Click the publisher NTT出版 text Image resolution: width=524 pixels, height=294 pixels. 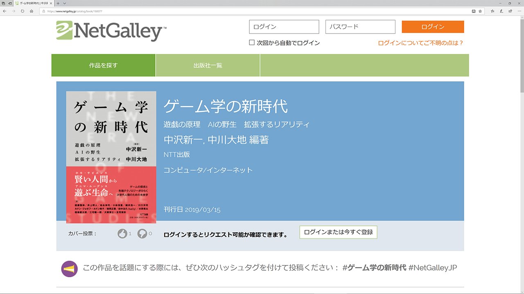pos(177,155)
